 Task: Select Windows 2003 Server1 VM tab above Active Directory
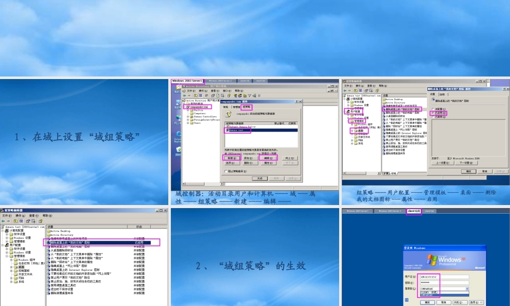[x=187, y=81]
